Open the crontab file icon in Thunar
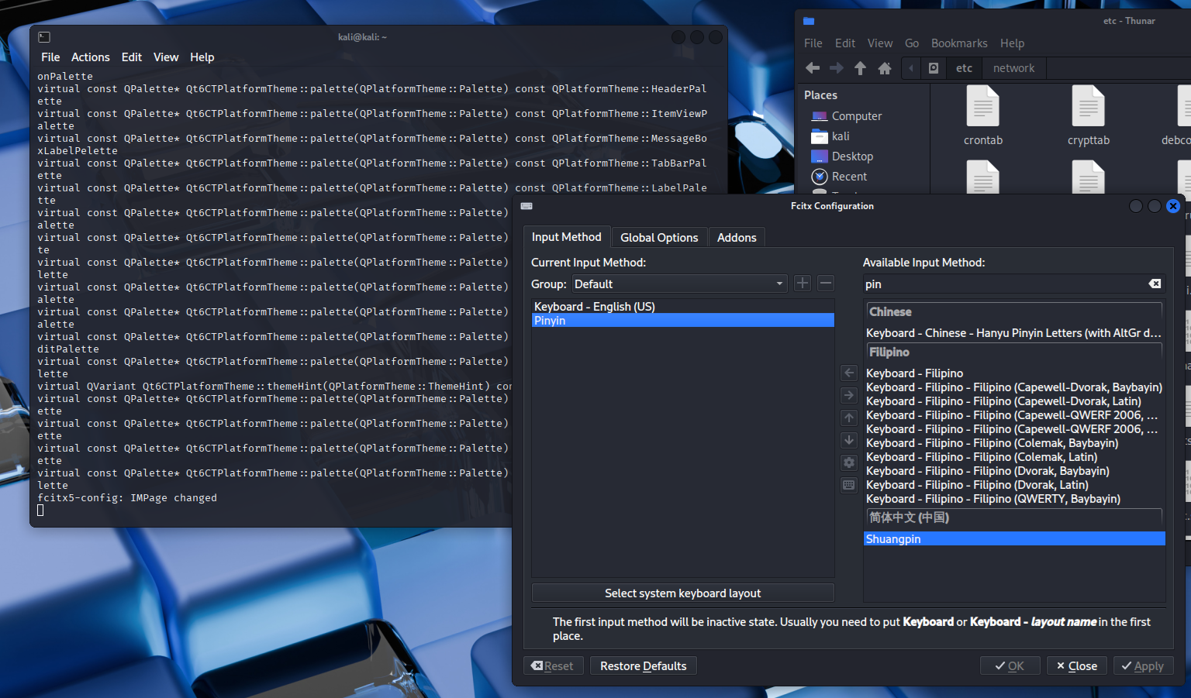 click(983, 106)
